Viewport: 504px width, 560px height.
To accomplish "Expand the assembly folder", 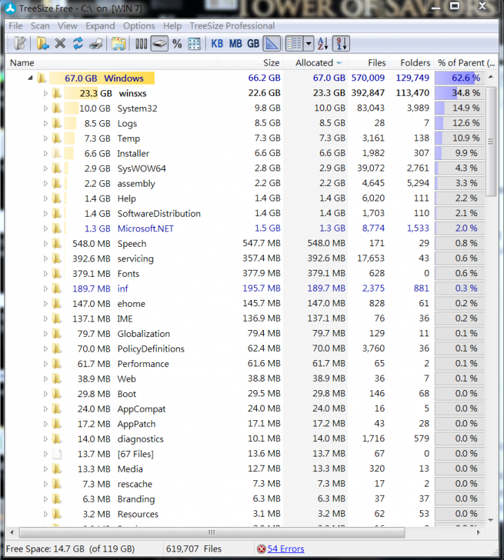I will click(x=45, y=183).
